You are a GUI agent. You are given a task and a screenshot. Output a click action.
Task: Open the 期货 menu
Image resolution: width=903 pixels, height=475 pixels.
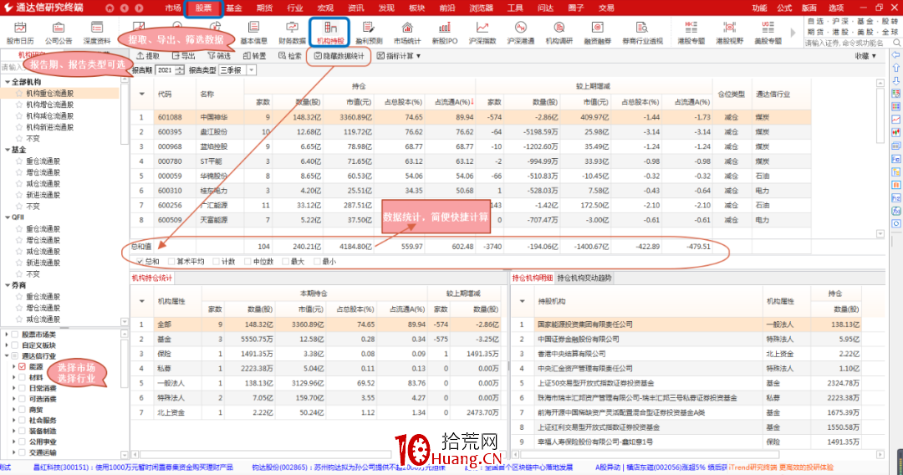264,8
